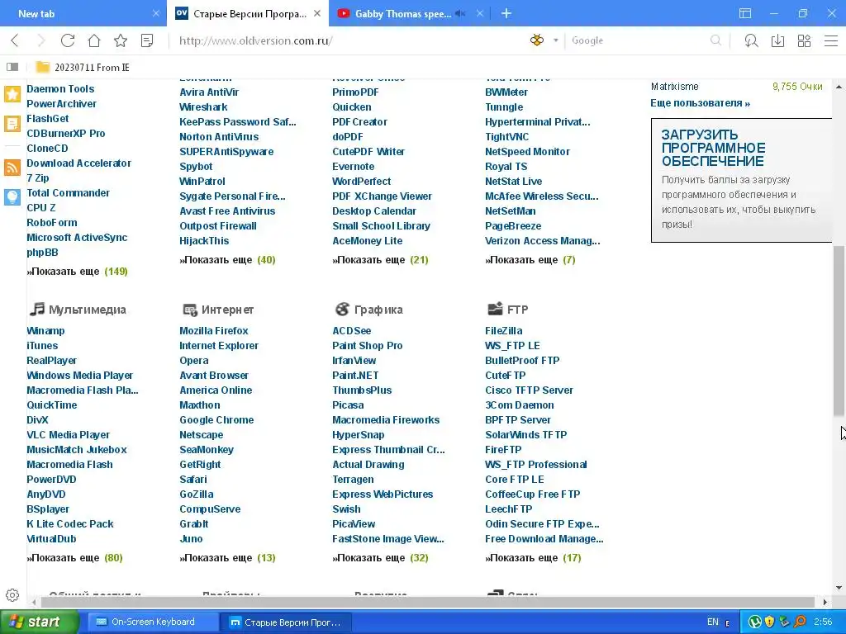Open FileZilla old versions link

(x=503, y=330)
